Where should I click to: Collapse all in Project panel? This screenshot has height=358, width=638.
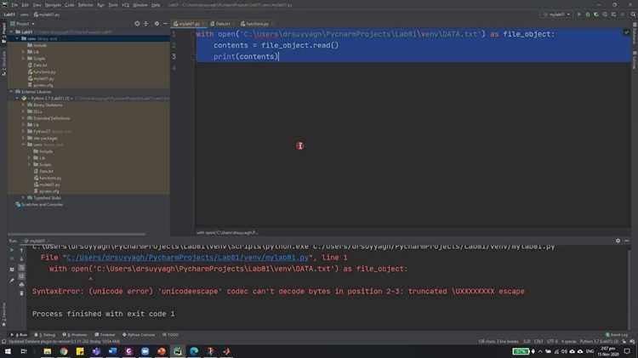(x=146, y=24)
